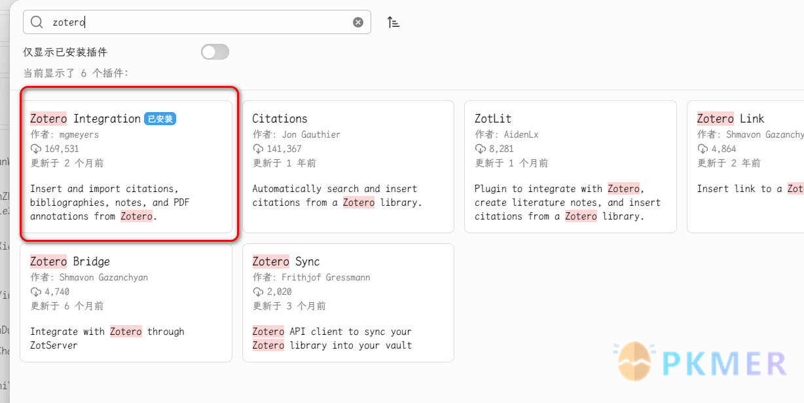Viewport: 804px width, 403px height.
Task: Click 'Insert and import citations' description
Action: pos(109,202)
